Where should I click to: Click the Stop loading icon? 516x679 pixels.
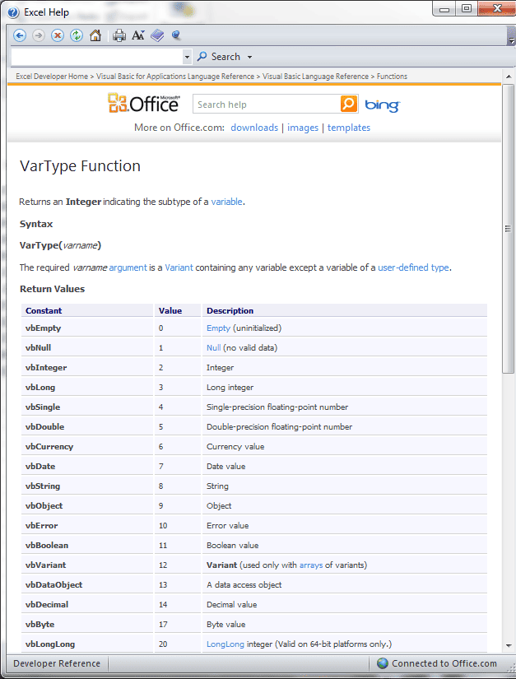(x=58, y=35)
